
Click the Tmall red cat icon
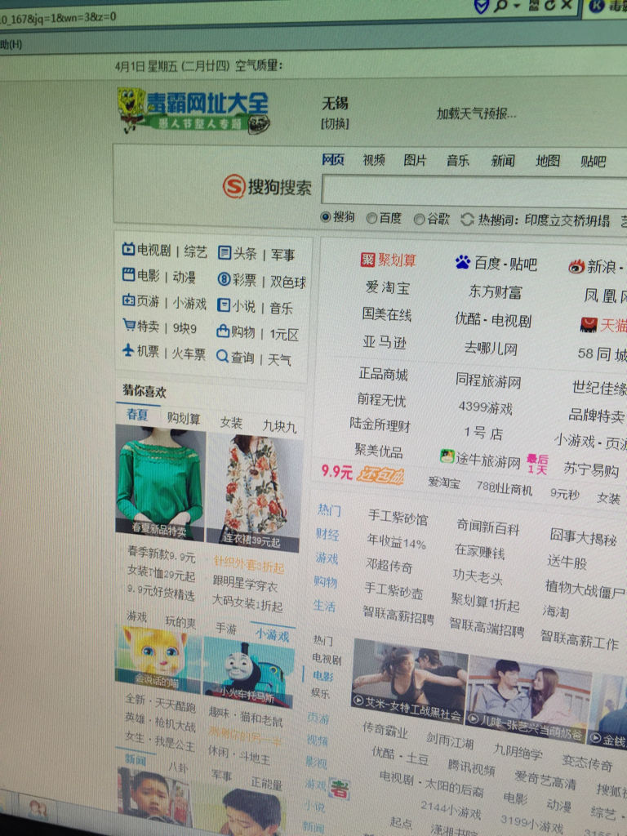[x=589, y=323]
